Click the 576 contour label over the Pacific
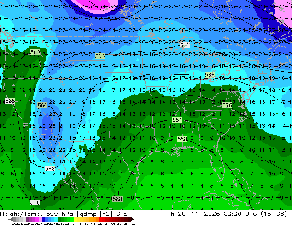 [x=35, y=202]
